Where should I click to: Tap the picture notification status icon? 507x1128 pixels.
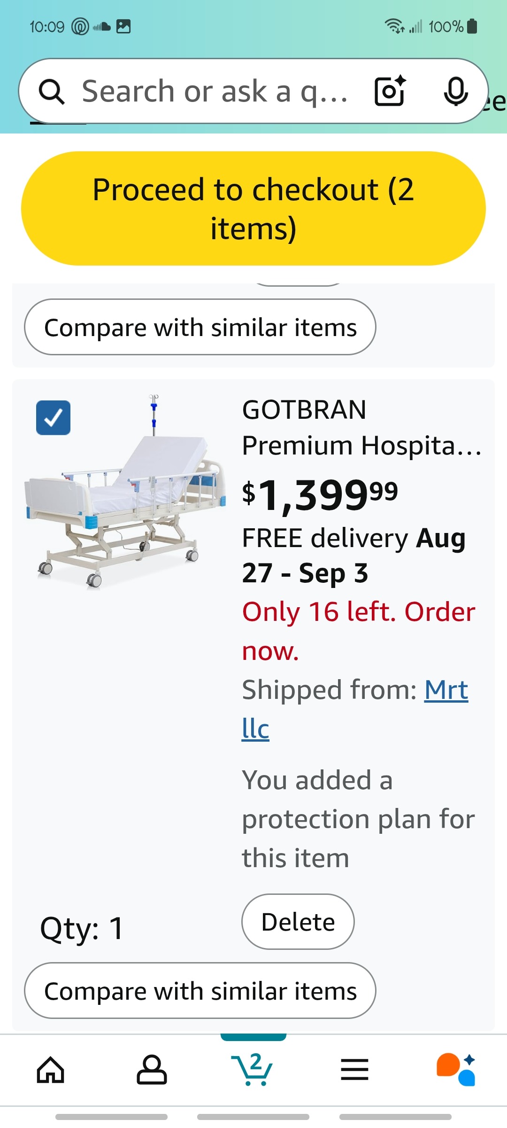123,26
